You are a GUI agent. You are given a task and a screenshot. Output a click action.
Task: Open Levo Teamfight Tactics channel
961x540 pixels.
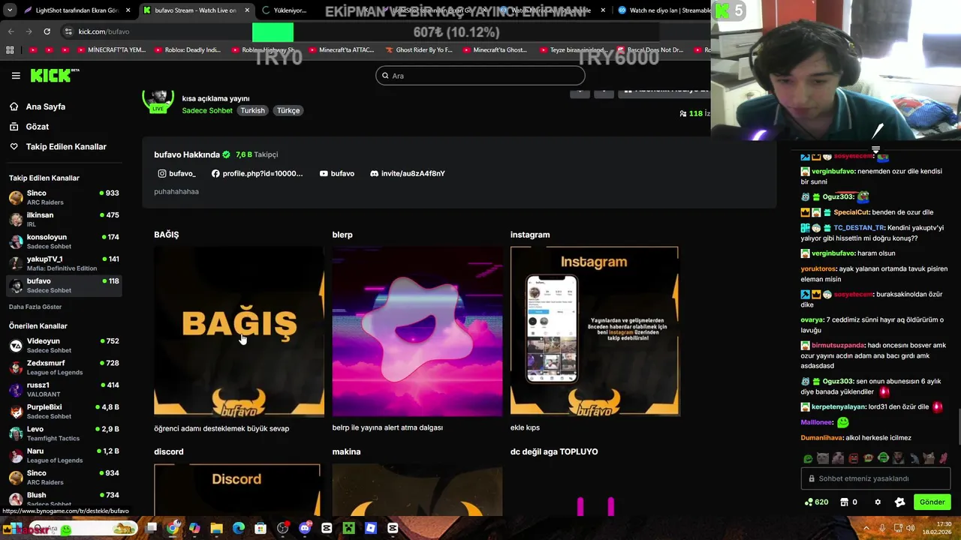pyautogui.click(x=64, y=433)
